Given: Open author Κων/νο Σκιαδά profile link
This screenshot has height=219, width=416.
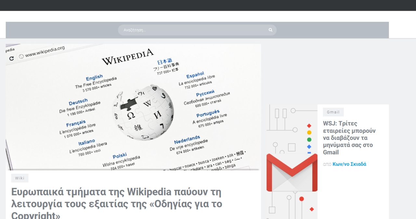Looking at the screenshot, I should [x=349, y=164].
